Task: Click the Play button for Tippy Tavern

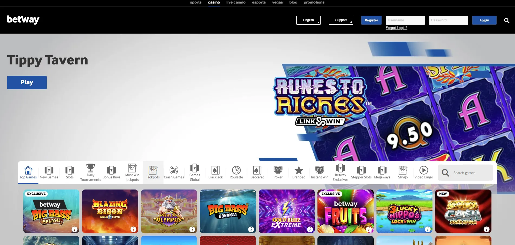Action: [27, 82]
